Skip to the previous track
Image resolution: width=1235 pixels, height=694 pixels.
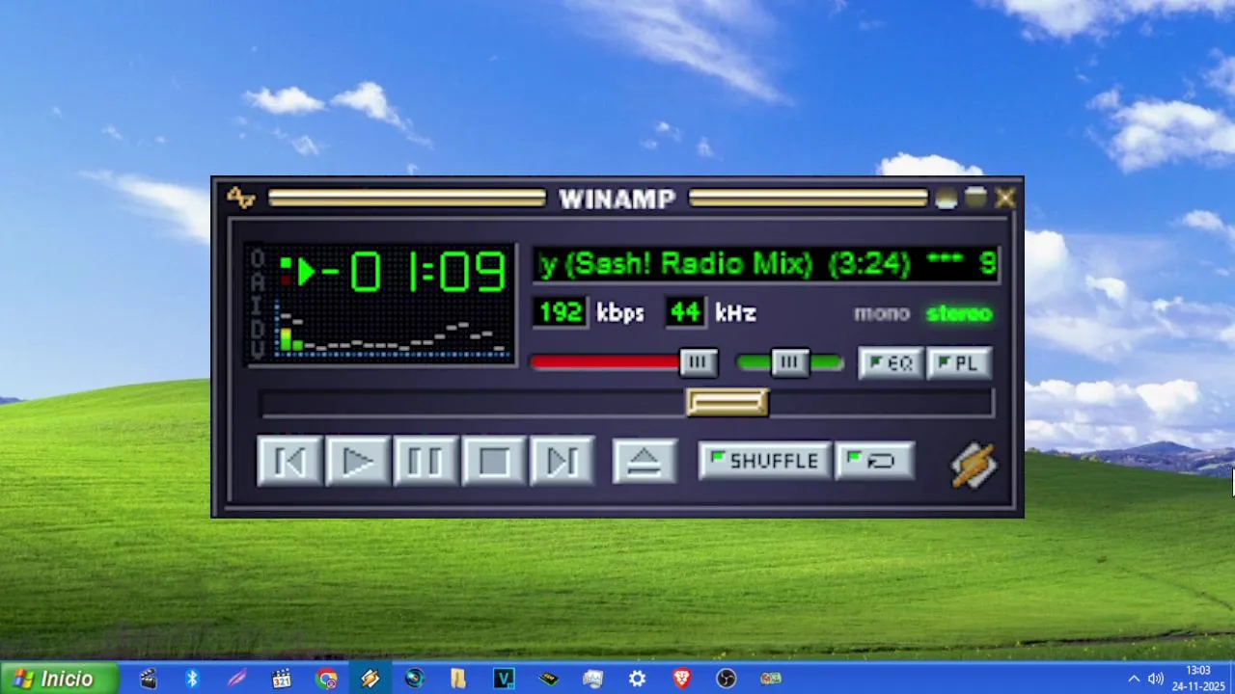click(289, 462)
